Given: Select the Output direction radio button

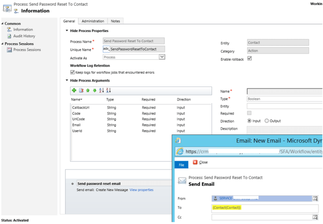Looking at the screenshot, I should (x=267, y=121).
